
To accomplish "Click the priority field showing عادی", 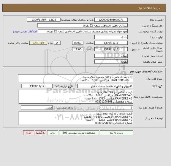I will pos(111,37).
